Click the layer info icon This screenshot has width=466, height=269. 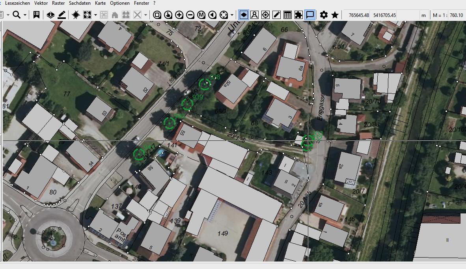(x=50, y=15)
